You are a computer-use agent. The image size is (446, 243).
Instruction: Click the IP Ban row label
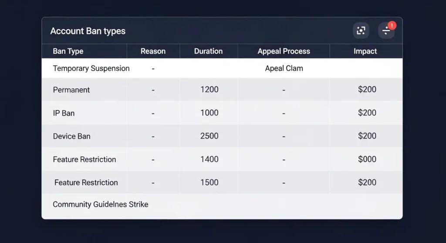coord(64,113)
